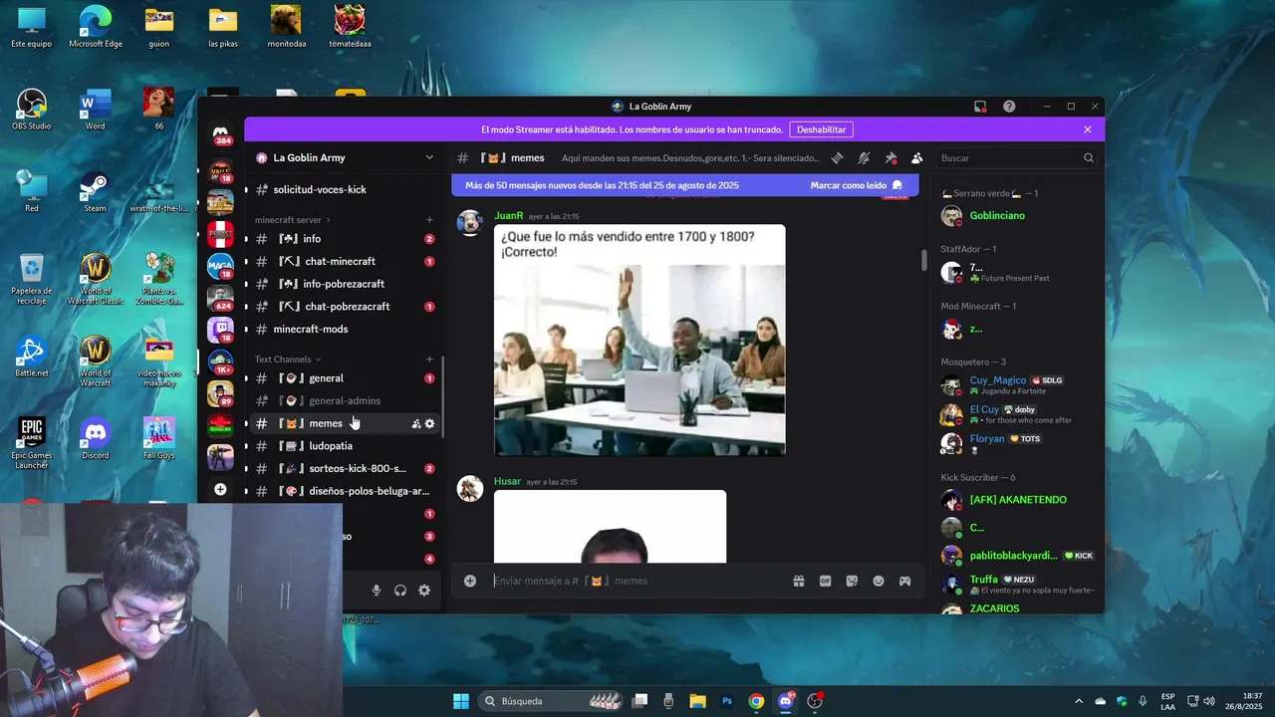This screenshot has width=1275, height=717.
Task: Open Truffa member profile
Action: pos(1018,584)
